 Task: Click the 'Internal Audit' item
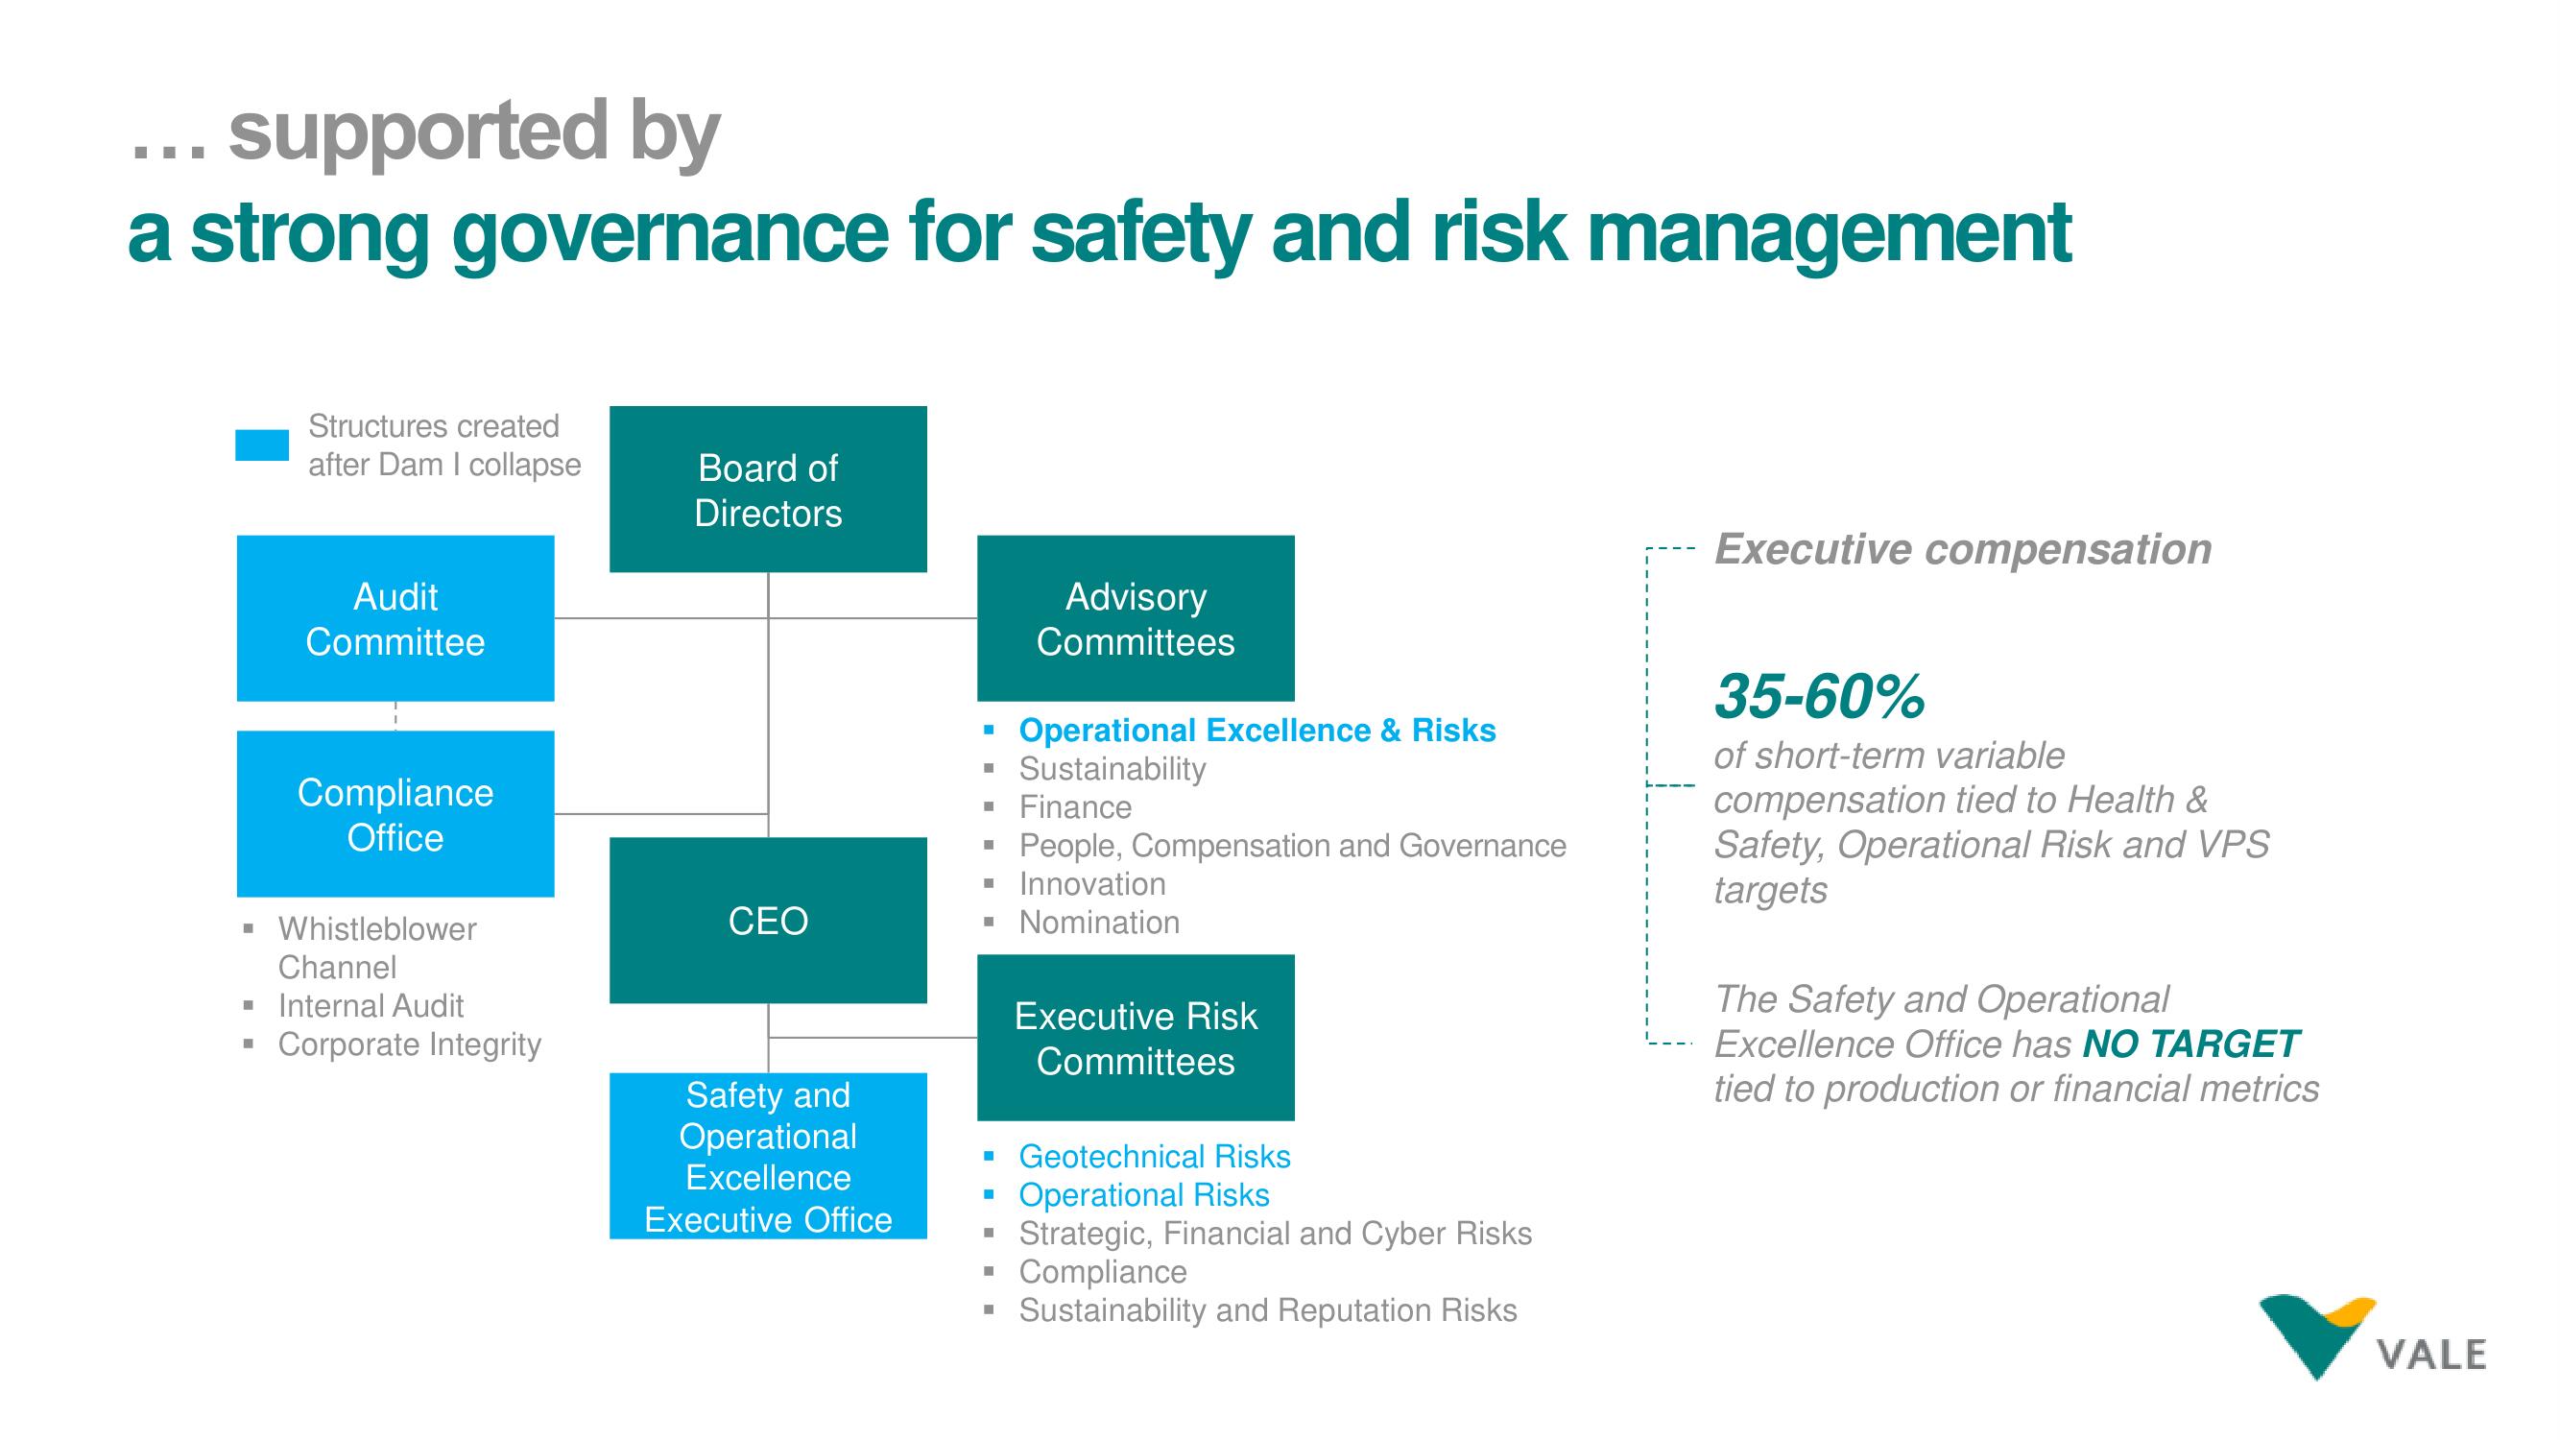(371, 1006)
